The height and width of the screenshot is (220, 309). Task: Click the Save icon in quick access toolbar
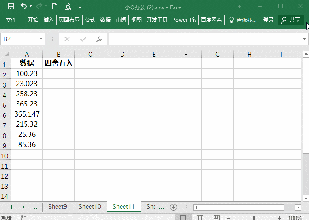click(x=11, y=6)
